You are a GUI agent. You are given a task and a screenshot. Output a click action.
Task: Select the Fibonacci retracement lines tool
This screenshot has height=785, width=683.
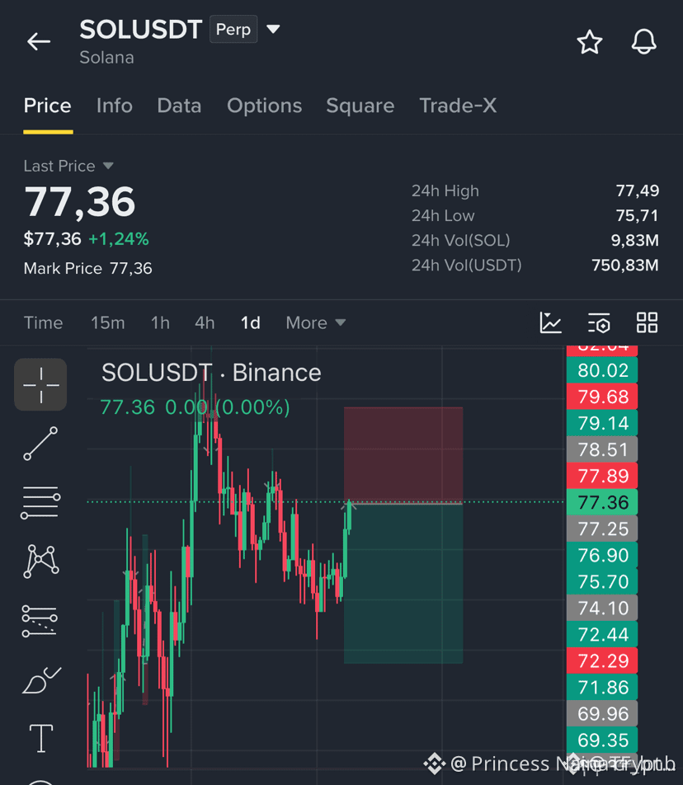tap(40, 502)
